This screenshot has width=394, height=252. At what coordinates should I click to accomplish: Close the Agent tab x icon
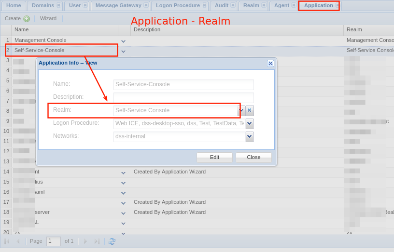(294, 5)
